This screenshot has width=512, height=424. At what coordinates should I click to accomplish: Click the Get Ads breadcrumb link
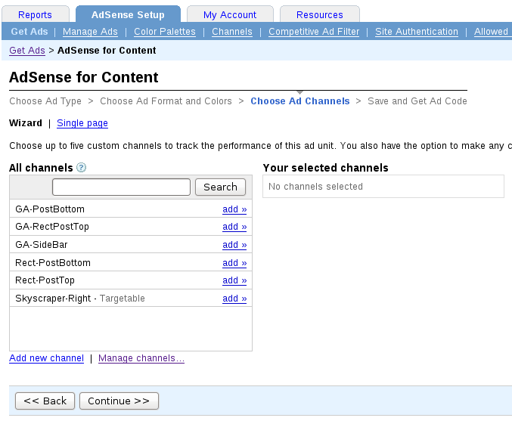[x=27, y=51]
